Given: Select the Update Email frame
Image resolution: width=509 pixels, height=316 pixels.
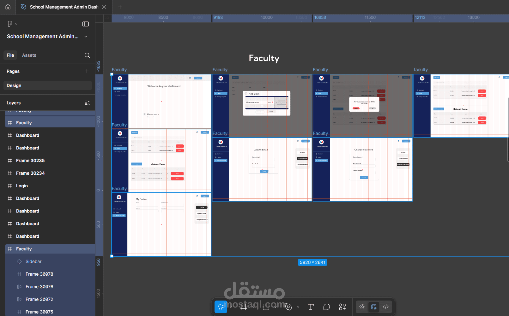Looking at the screenshot, I should pyautogui.click(x=262, y=169).
